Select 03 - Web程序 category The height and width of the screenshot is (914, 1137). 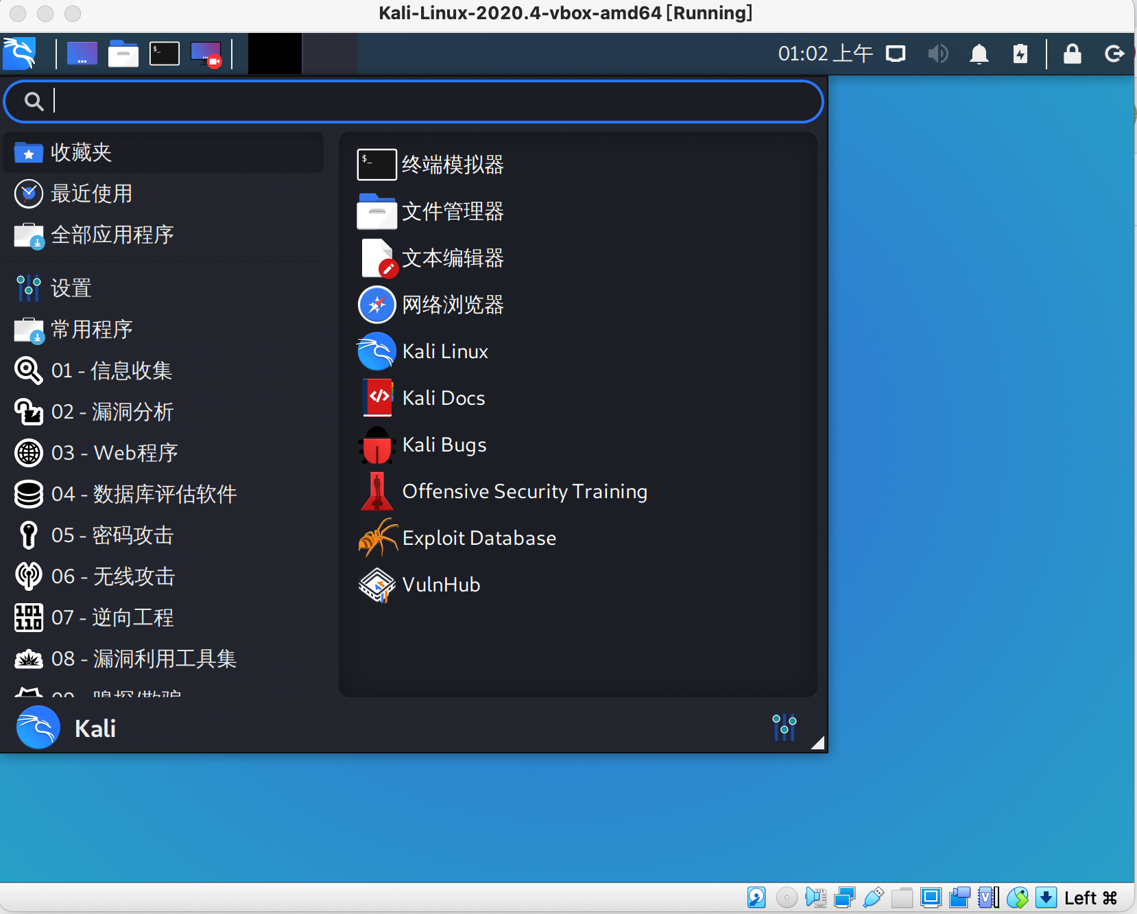click(163, 453)
